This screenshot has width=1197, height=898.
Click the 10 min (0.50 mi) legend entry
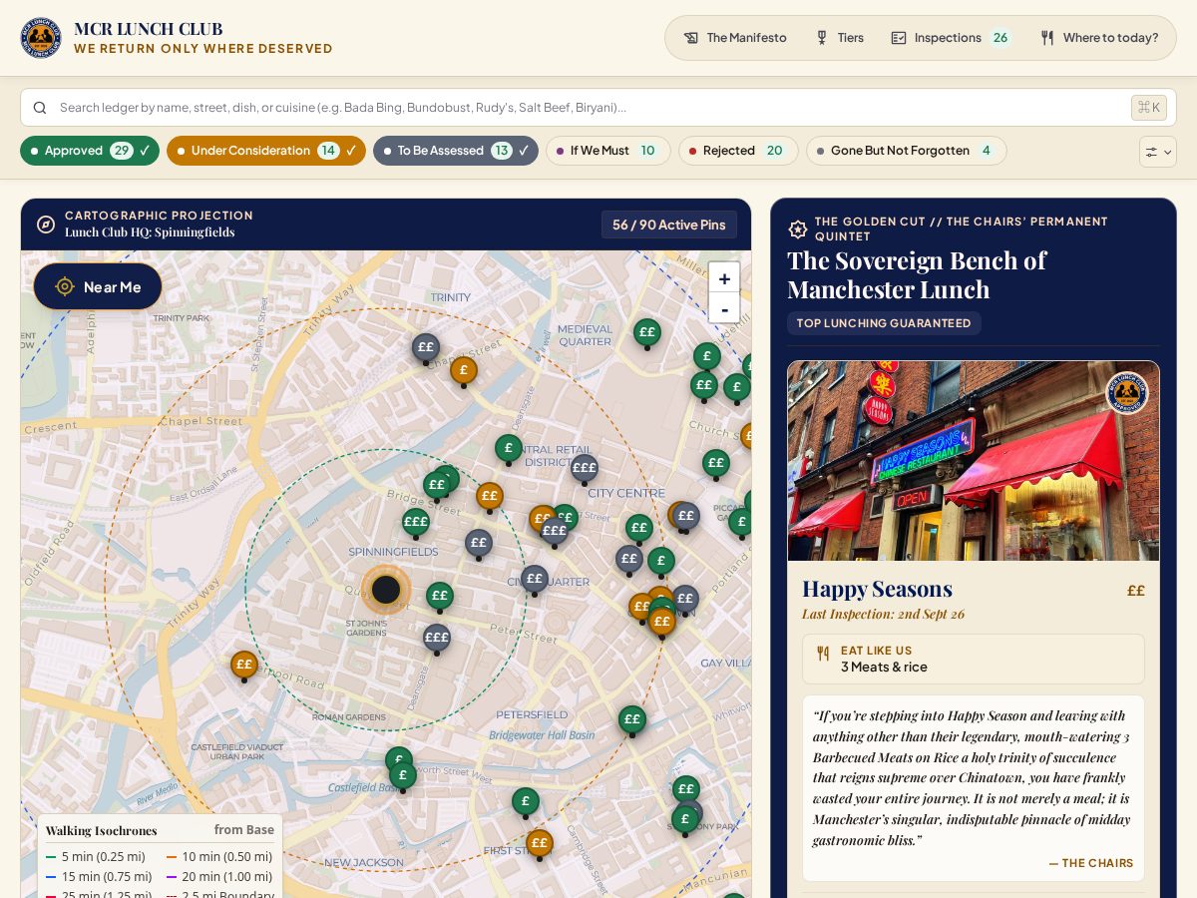pyautogui.click(x=219, y=857)
